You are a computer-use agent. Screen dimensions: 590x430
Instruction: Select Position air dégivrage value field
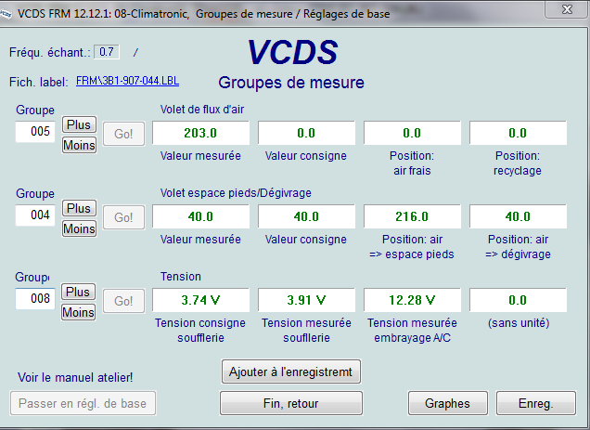pyautogui.click(x=518, y=216)
